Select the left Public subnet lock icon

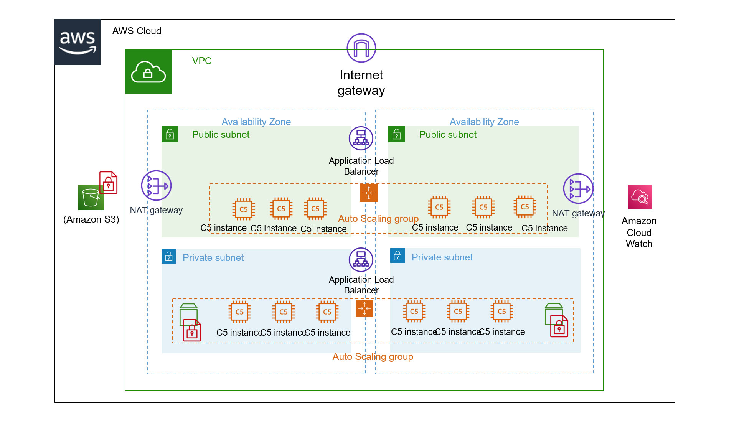point(170,134)
